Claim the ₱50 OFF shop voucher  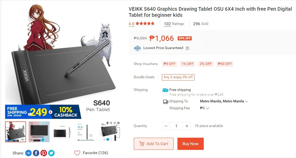click(225, 64)
